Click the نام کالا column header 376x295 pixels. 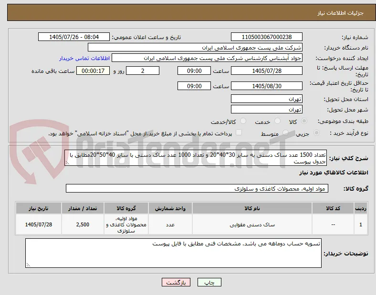[252, 208]
